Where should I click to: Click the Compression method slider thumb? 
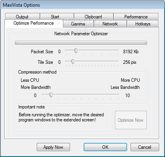(x=51, y=95)
